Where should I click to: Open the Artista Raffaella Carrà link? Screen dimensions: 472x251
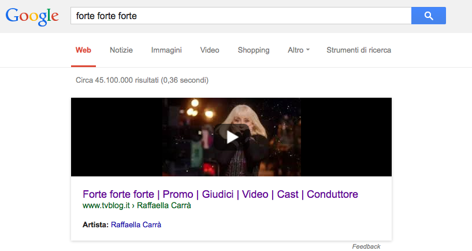tap(136, 225)
